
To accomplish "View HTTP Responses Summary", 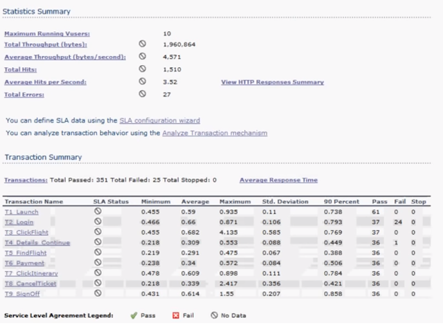I will [272, 82].
